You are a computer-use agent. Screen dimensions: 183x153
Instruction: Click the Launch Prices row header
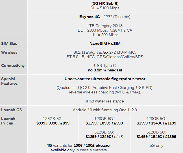8,121
